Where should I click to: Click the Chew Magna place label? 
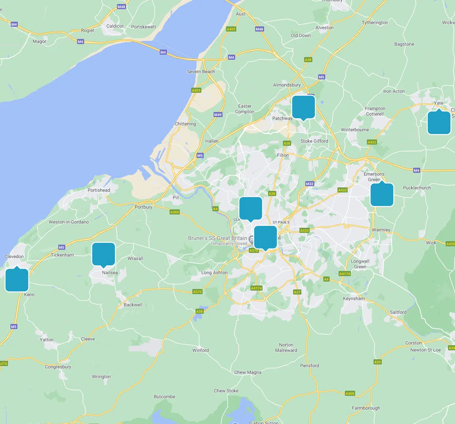[248, 372]
